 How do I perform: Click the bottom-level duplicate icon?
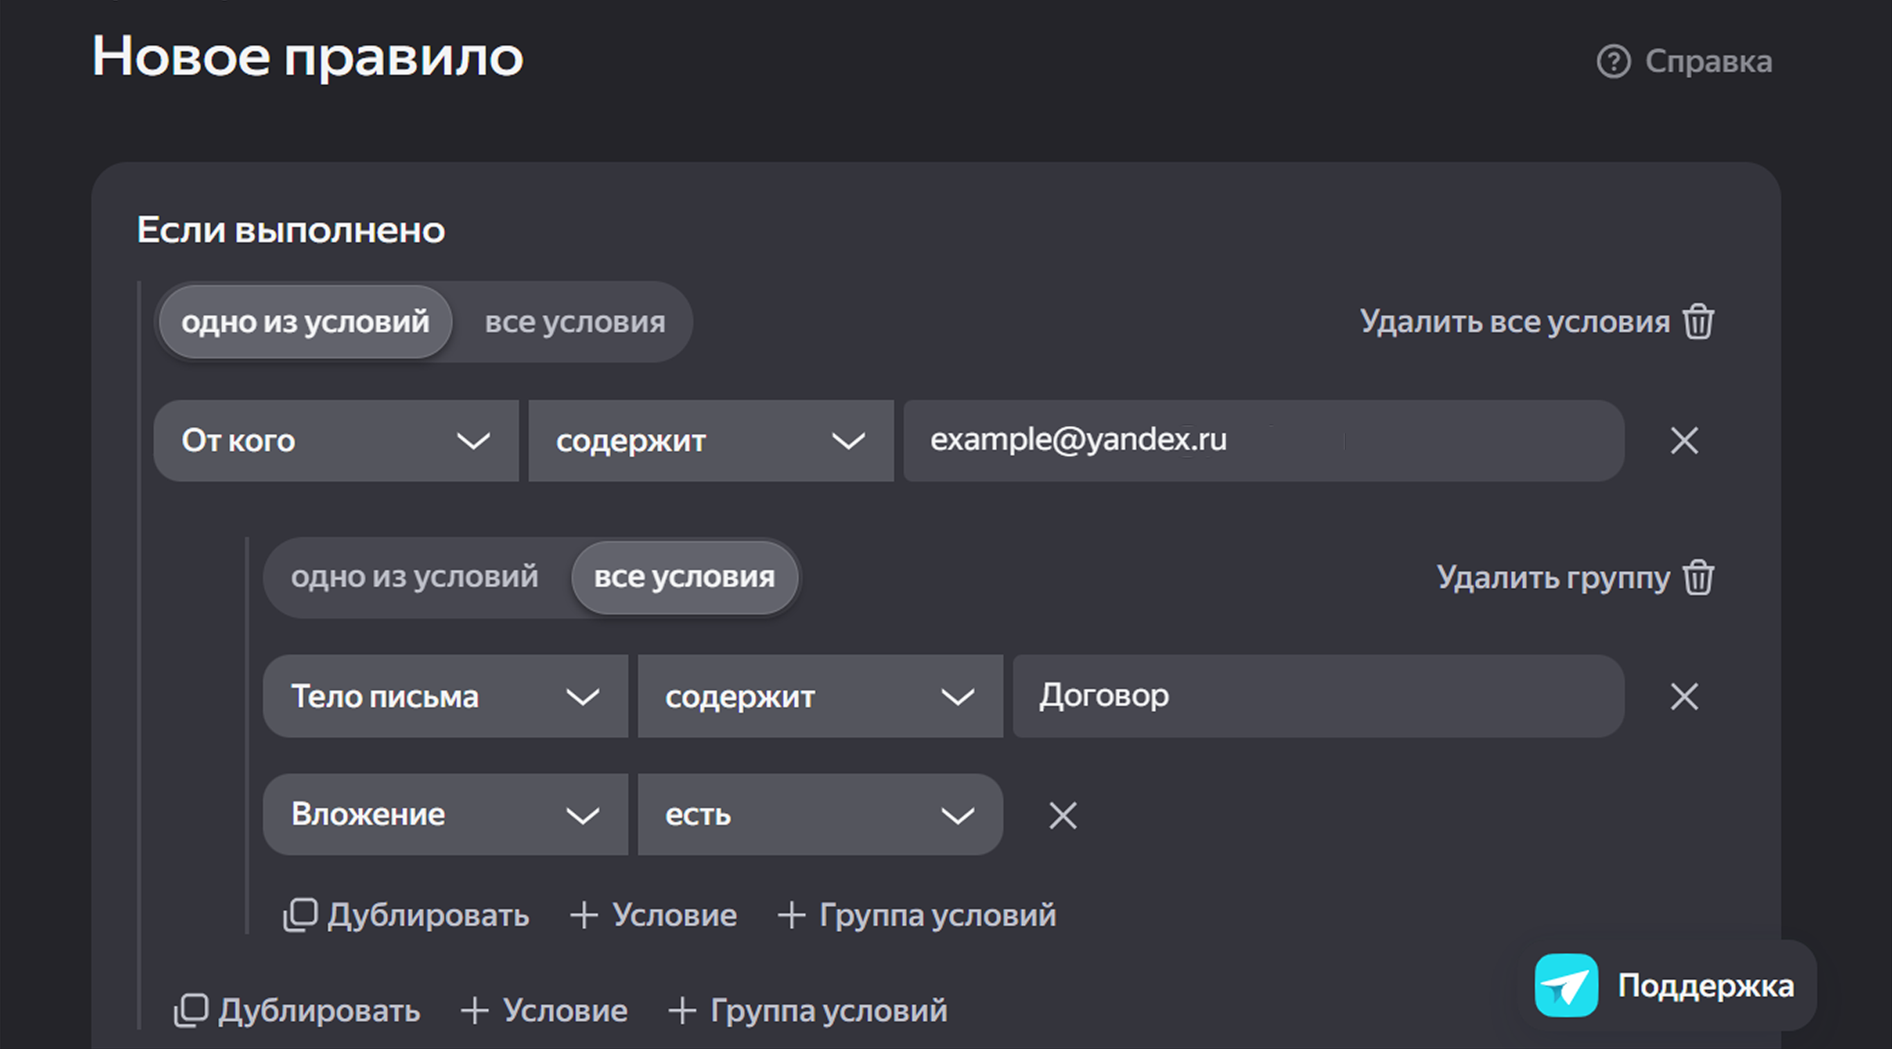pos(191,1011)
